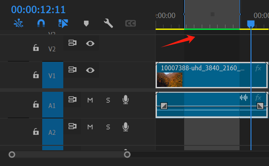Grab the in/out range center grip
This screenshot has width=269, height=166.
point(212,14)
